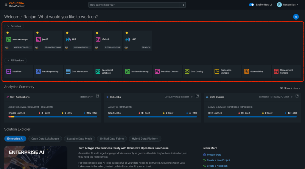This screenshot has width=305, height=169.
Task: Click the Prepare Data link
Action: coord(214,155)
